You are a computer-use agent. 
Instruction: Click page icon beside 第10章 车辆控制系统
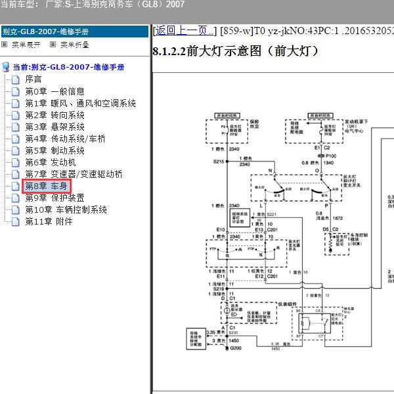tap(15, 210)
